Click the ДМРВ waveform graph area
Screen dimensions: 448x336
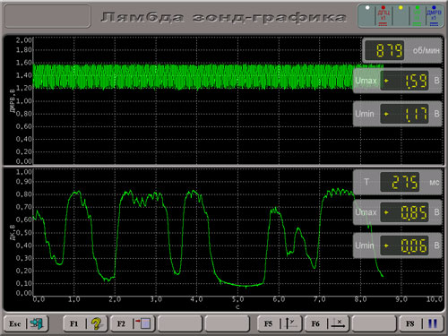click(193, 100)
